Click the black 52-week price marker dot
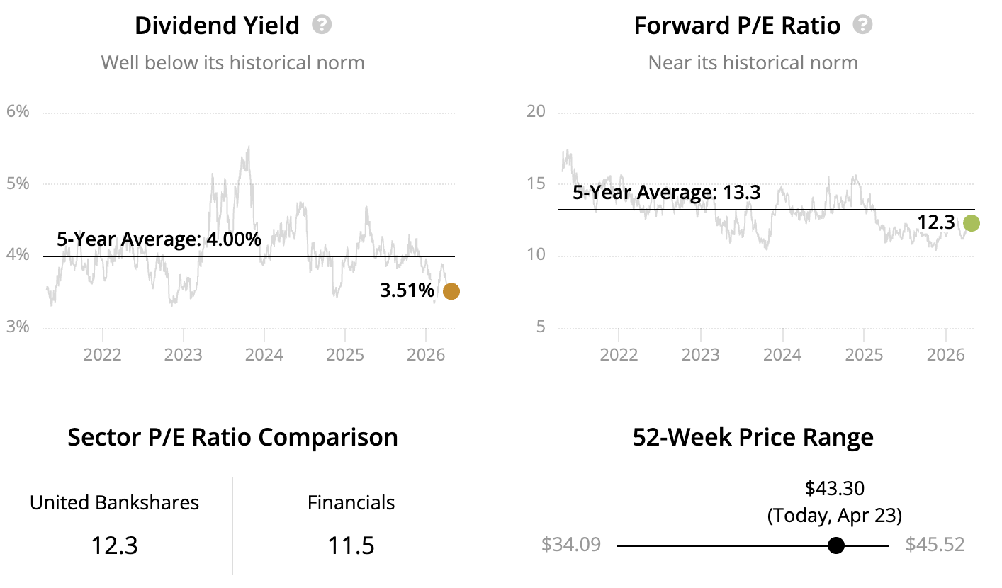This screenshot has height=588, width=1002. pyautogui.click(x=836, y=545)
